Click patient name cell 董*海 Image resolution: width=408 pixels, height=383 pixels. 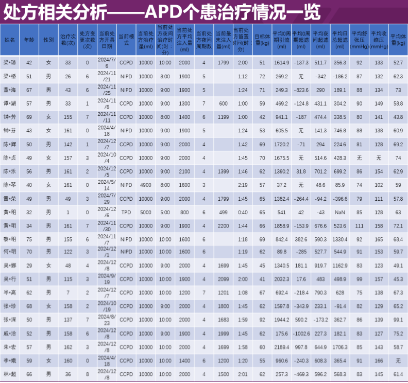pyautogui.click(x=10, y=90)
